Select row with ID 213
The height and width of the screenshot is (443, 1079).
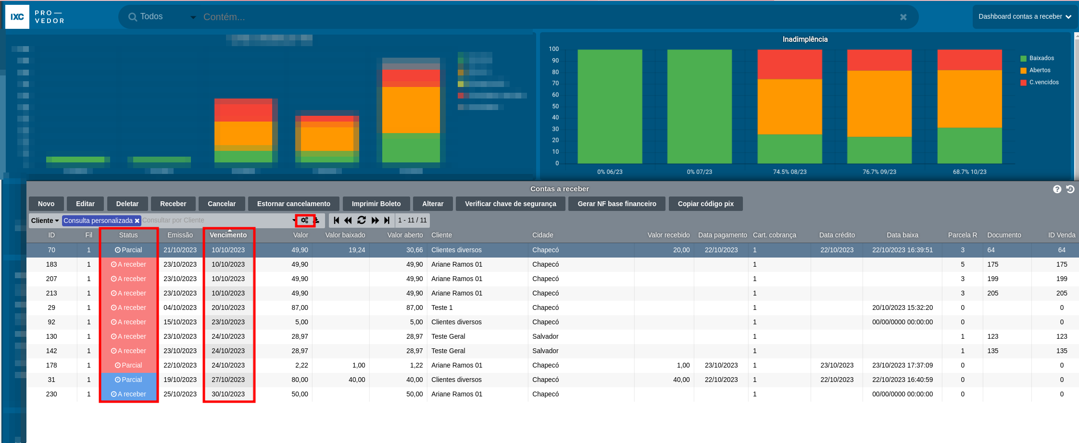(x=552, y=293)
